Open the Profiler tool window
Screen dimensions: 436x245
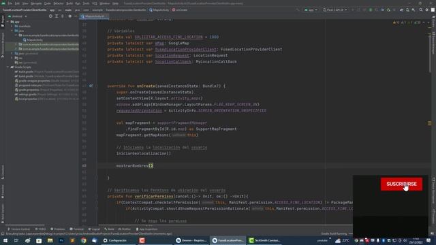[x=124, y=229]
